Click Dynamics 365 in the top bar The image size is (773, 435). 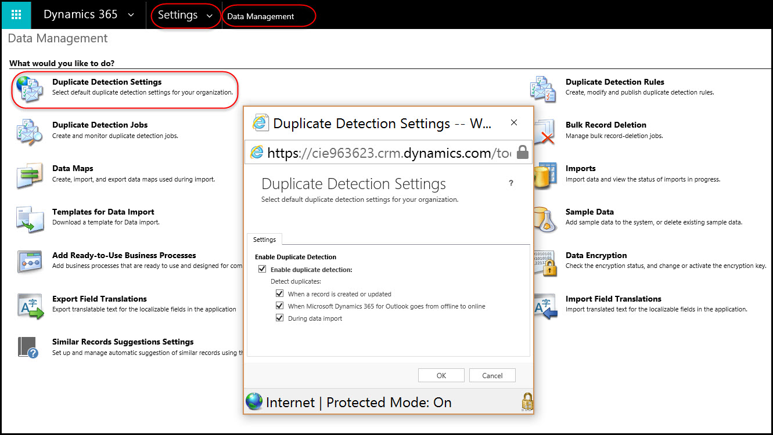point(81,14)
